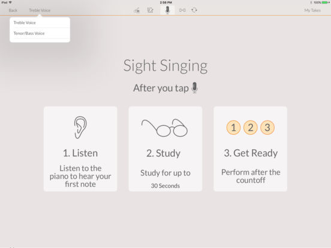The height and width of the screenshot is (248, 331).
Task: Click the battery indicator in the status bar
Action: tap(325, 2)
